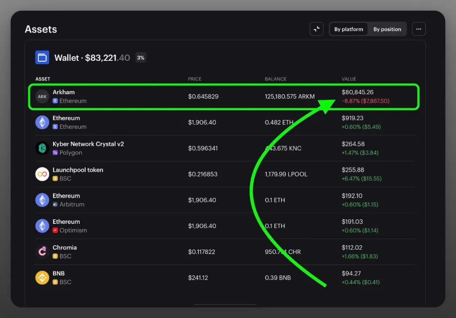
Task: Click the Ethereum icon on Optimism row
Action: click(42, 226)
